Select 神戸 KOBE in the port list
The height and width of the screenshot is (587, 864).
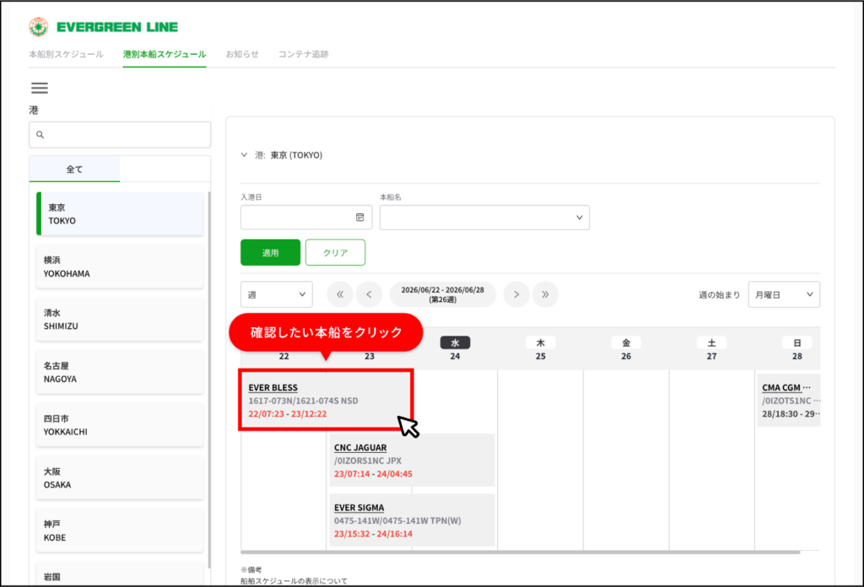[x=120, y=530]
